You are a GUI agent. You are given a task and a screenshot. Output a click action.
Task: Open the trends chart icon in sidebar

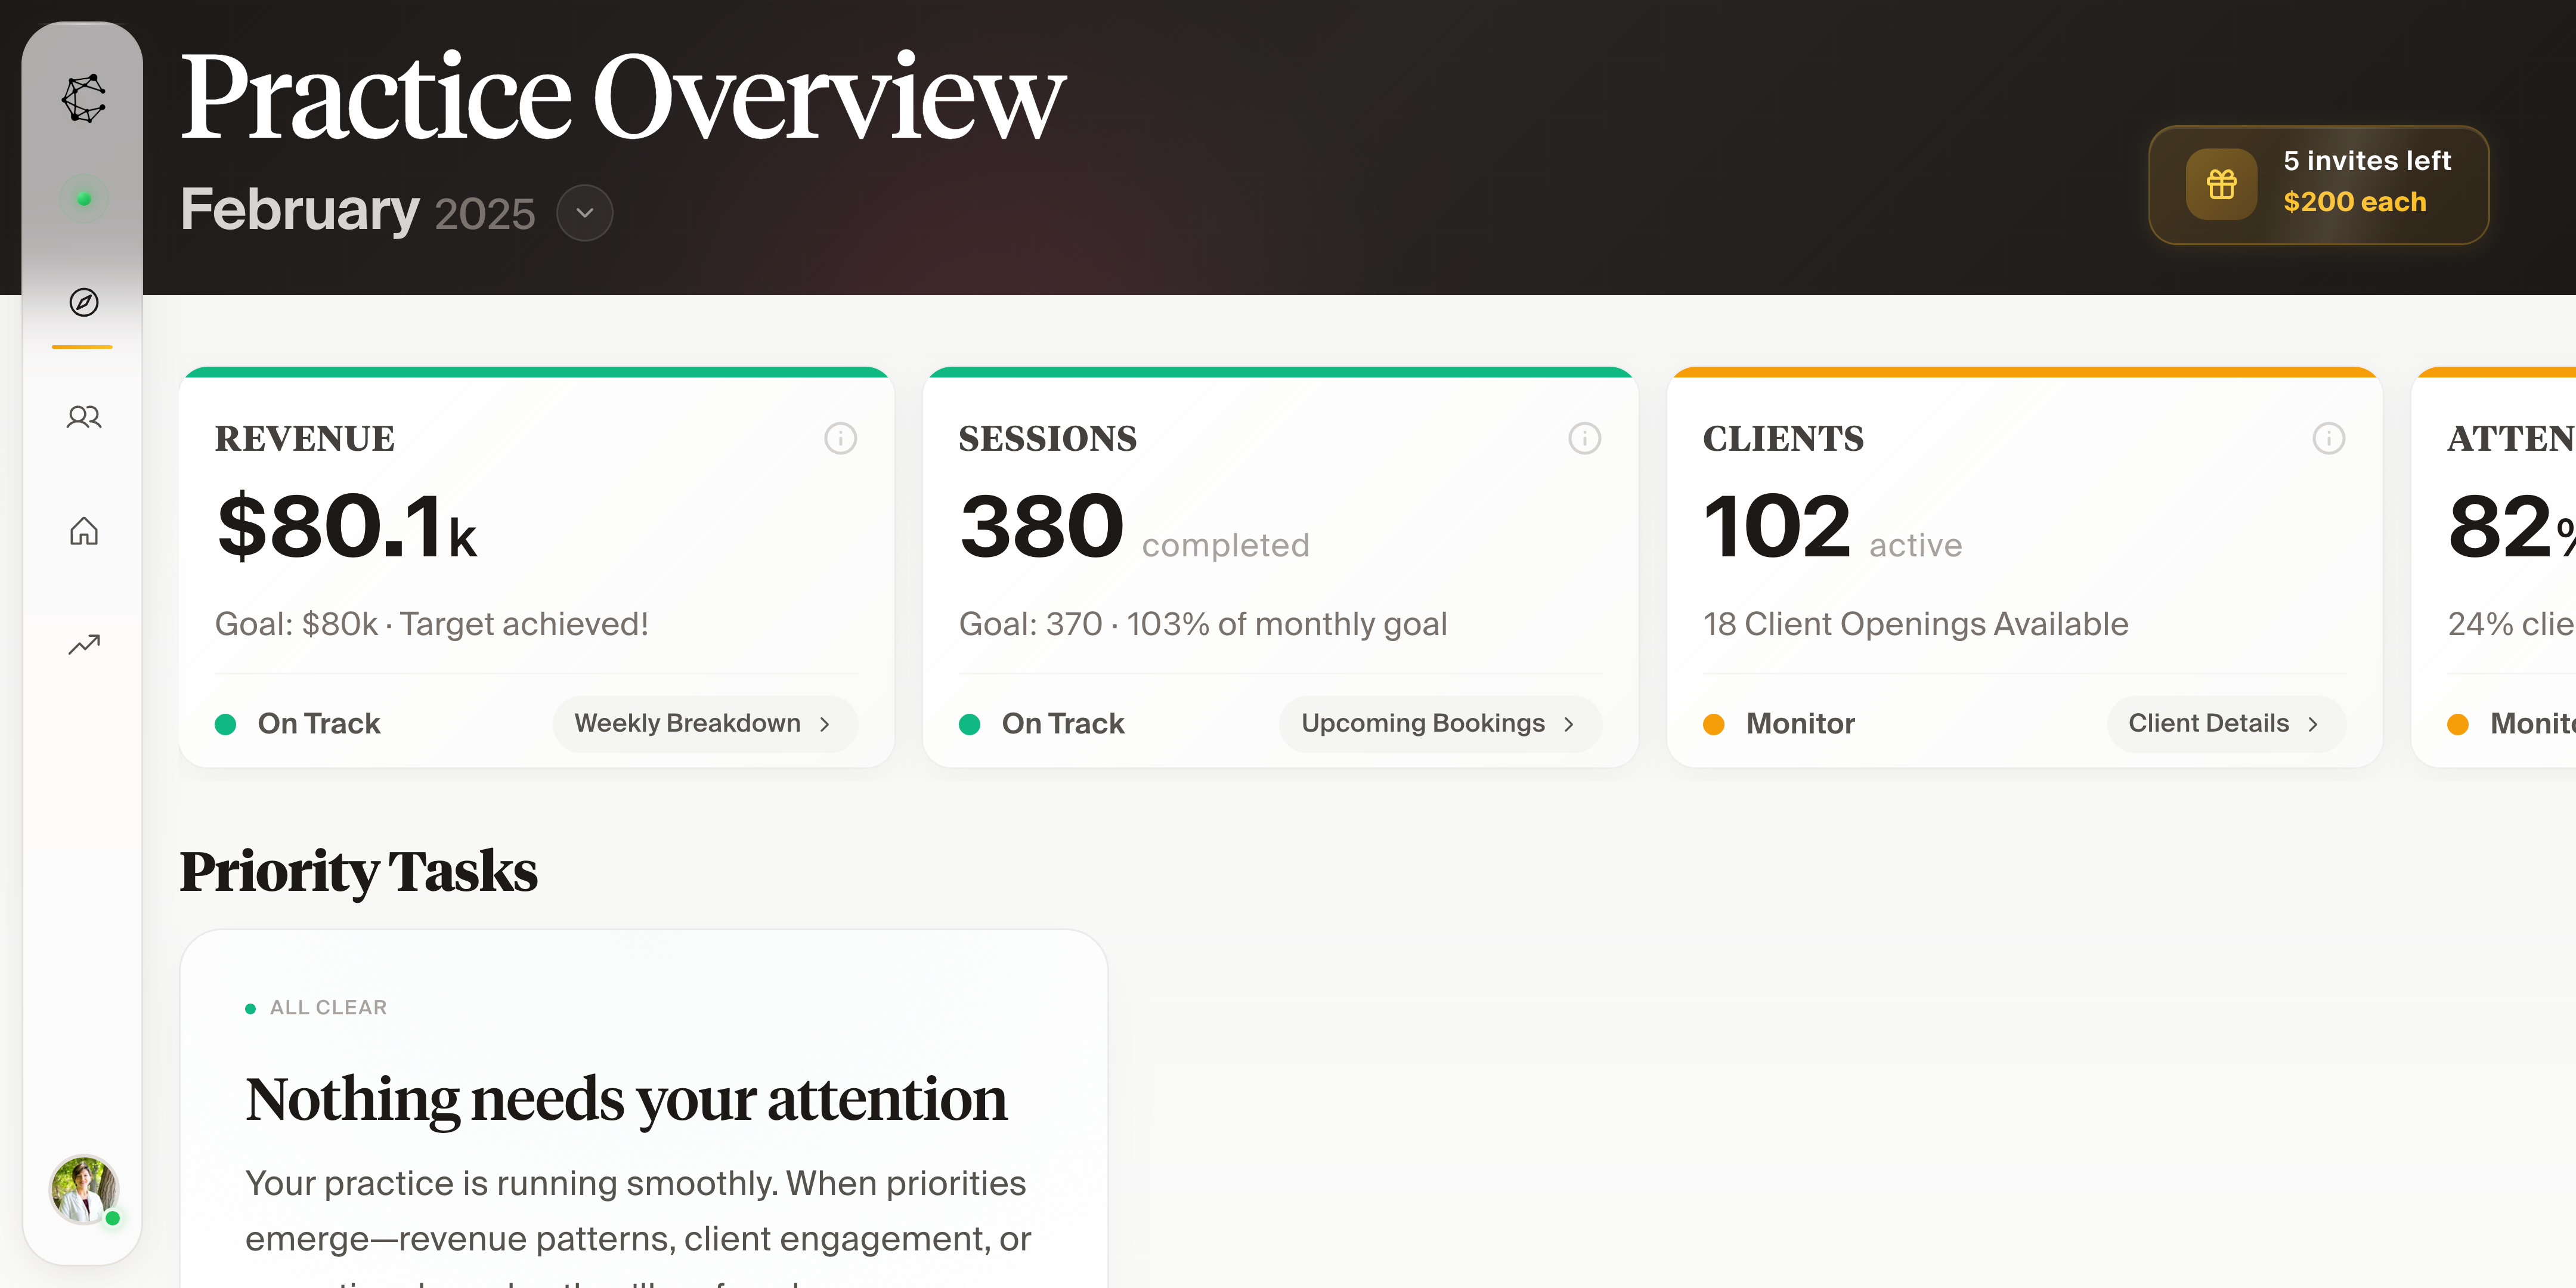tap(83, 643)
